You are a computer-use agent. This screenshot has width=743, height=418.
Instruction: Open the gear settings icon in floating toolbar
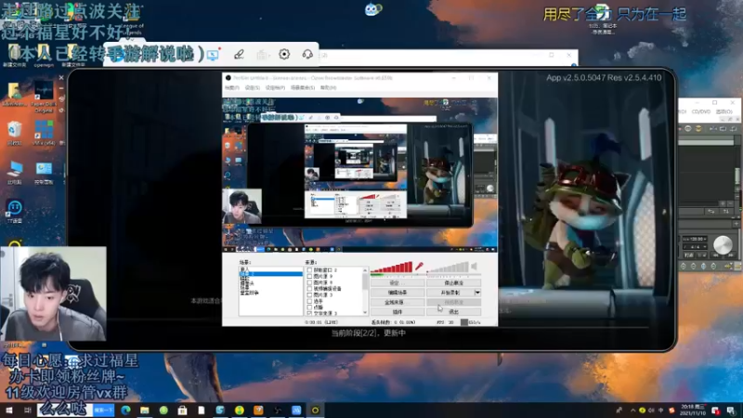click(284, 54)
